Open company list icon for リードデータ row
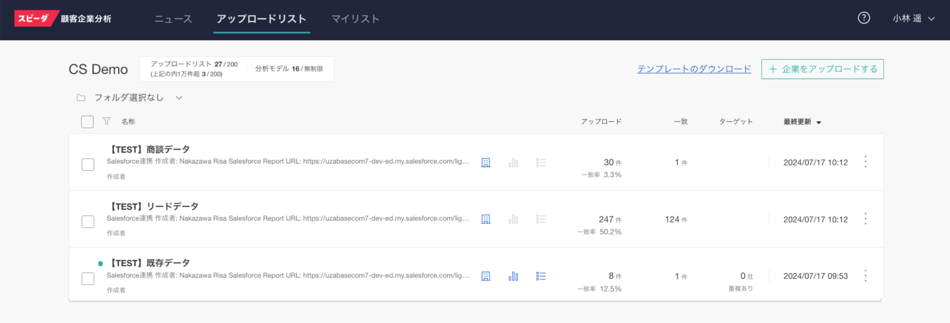 (486, 219)
